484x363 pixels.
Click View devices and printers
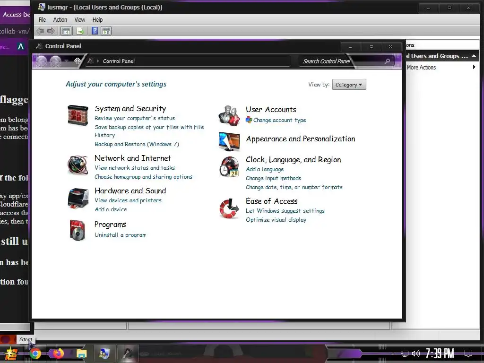pos(128,200)
